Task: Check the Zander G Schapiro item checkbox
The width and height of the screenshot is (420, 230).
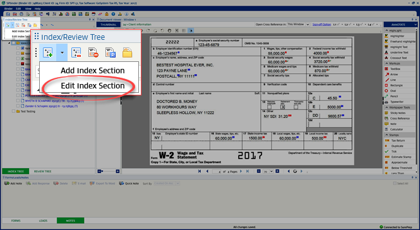Action: [x=18, y=106]
